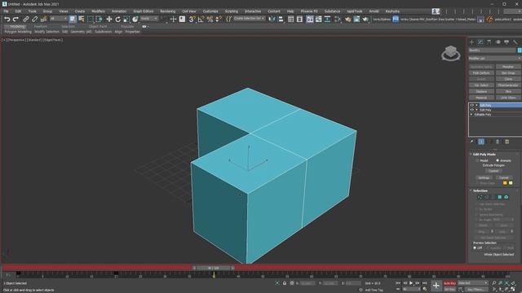This screenshot has width=522, height=293.
Task: Activate the Select Object tool
Action: [73, 20]
